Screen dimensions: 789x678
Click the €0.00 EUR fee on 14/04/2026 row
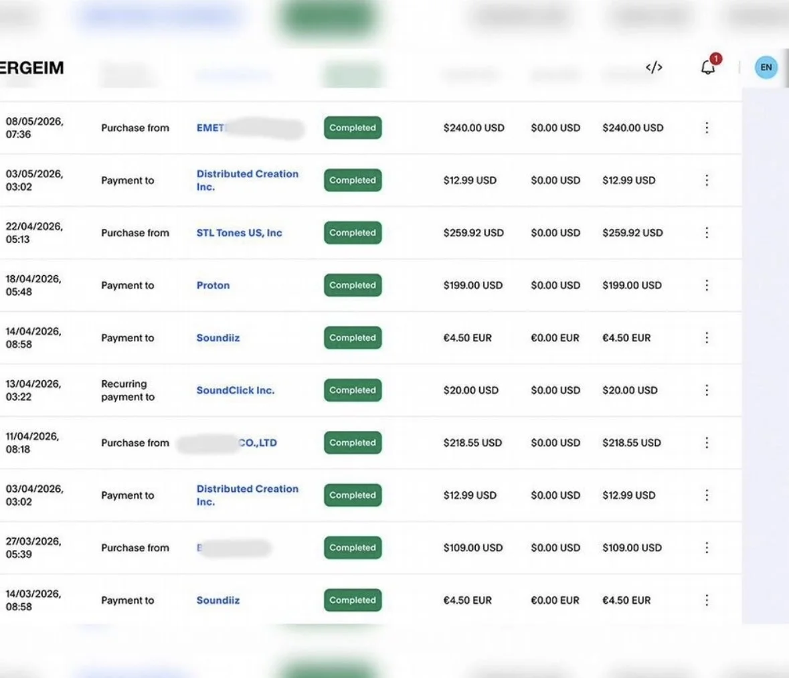555,338
